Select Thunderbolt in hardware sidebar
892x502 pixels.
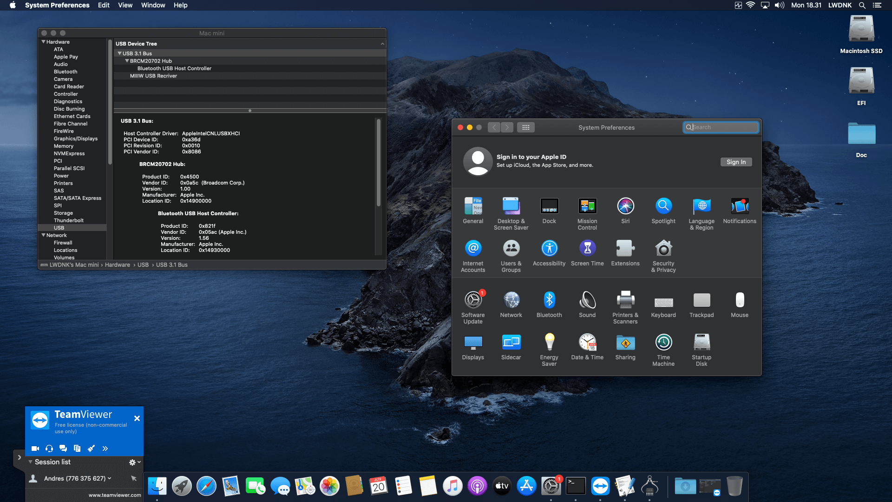pyautogui.click(x=69, y=220)
